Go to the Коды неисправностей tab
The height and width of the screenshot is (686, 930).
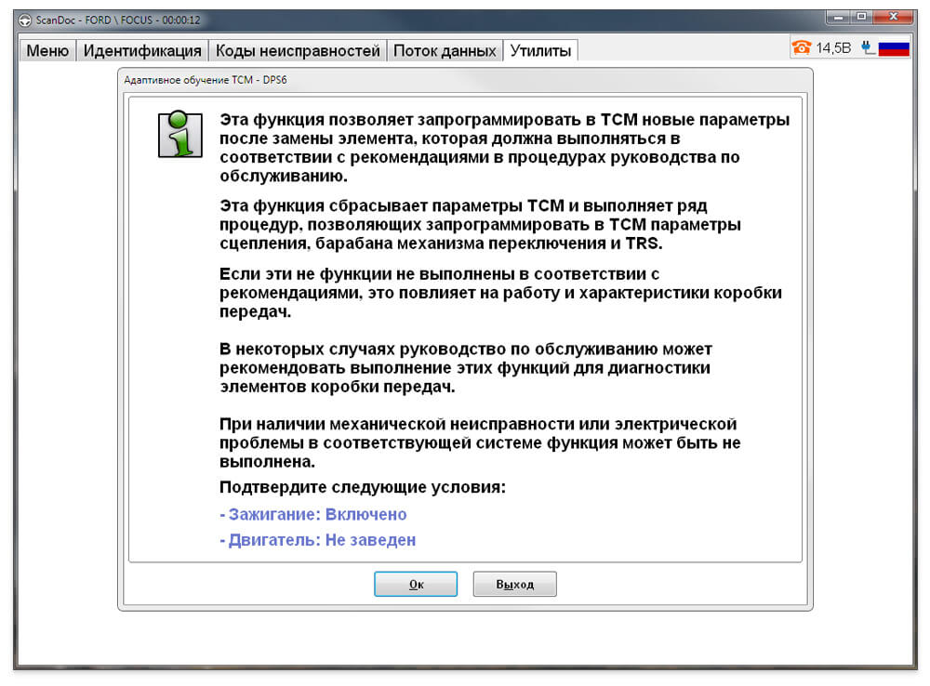pyautogui.click(x=298, y=51)
